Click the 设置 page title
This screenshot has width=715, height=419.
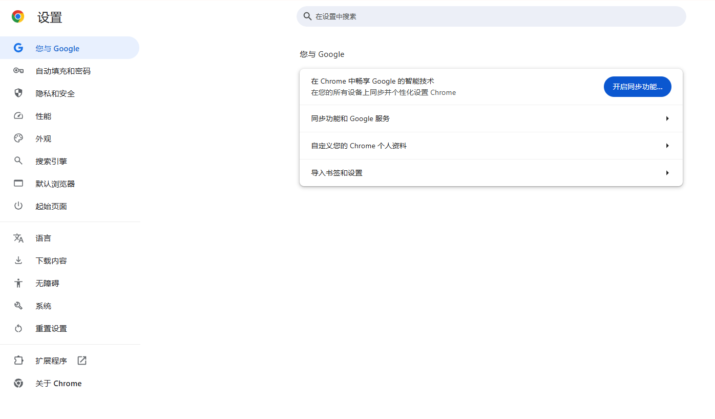[50, 17]
